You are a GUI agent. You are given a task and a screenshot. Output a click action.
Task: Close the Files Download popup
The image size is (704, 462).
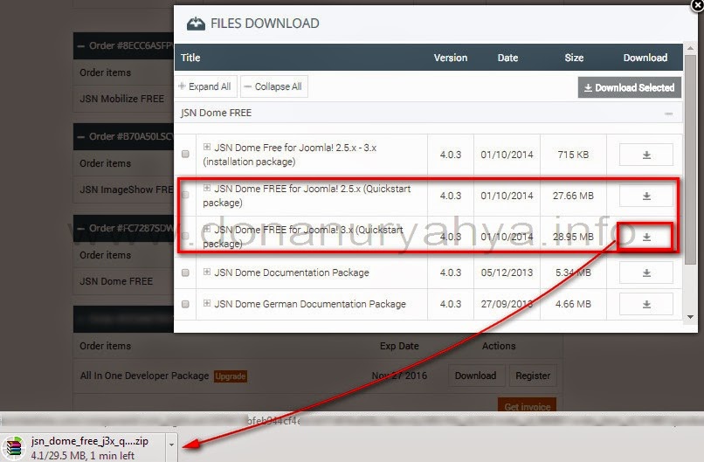[697, 5]
